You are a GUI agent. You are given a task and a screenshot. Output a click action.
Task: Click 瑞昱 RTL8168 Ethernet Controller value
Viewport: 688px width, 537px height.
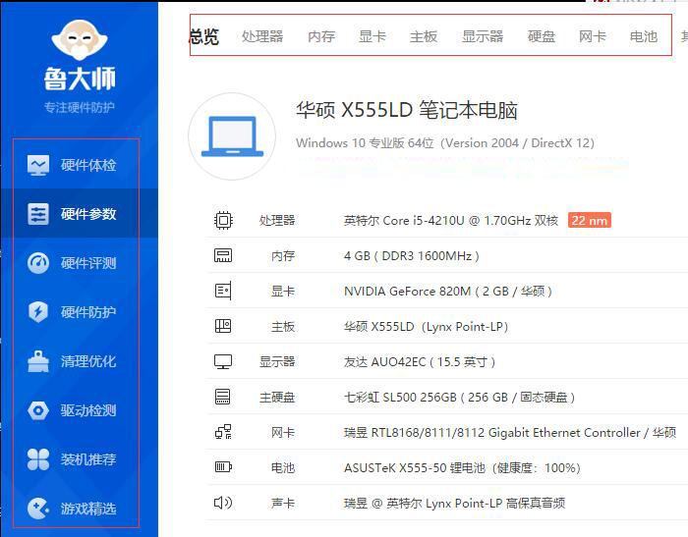510,433
